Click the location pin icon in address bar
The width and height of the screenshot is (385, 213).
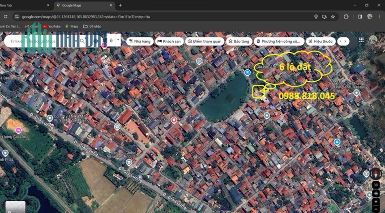click(x=316, y=17)
